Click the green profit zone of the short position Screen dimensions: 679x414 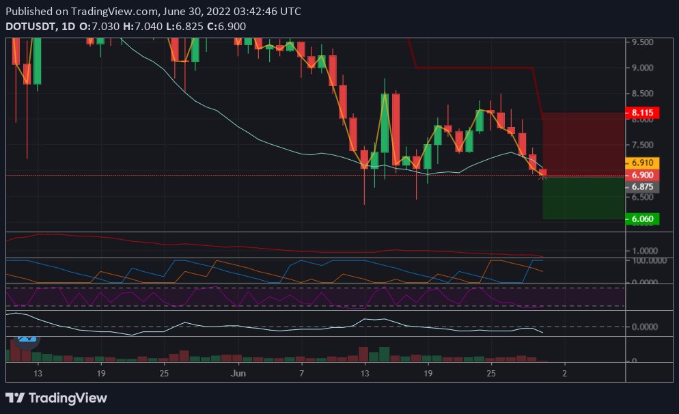[583, 197]
